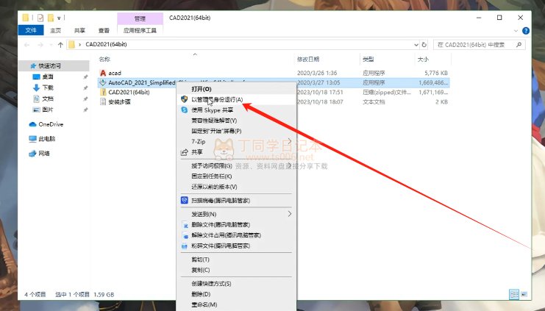This screenshot has height=311, width=545.
Task: Select the 2023/10/18 18:07 date cell
Action: [320, 101]
